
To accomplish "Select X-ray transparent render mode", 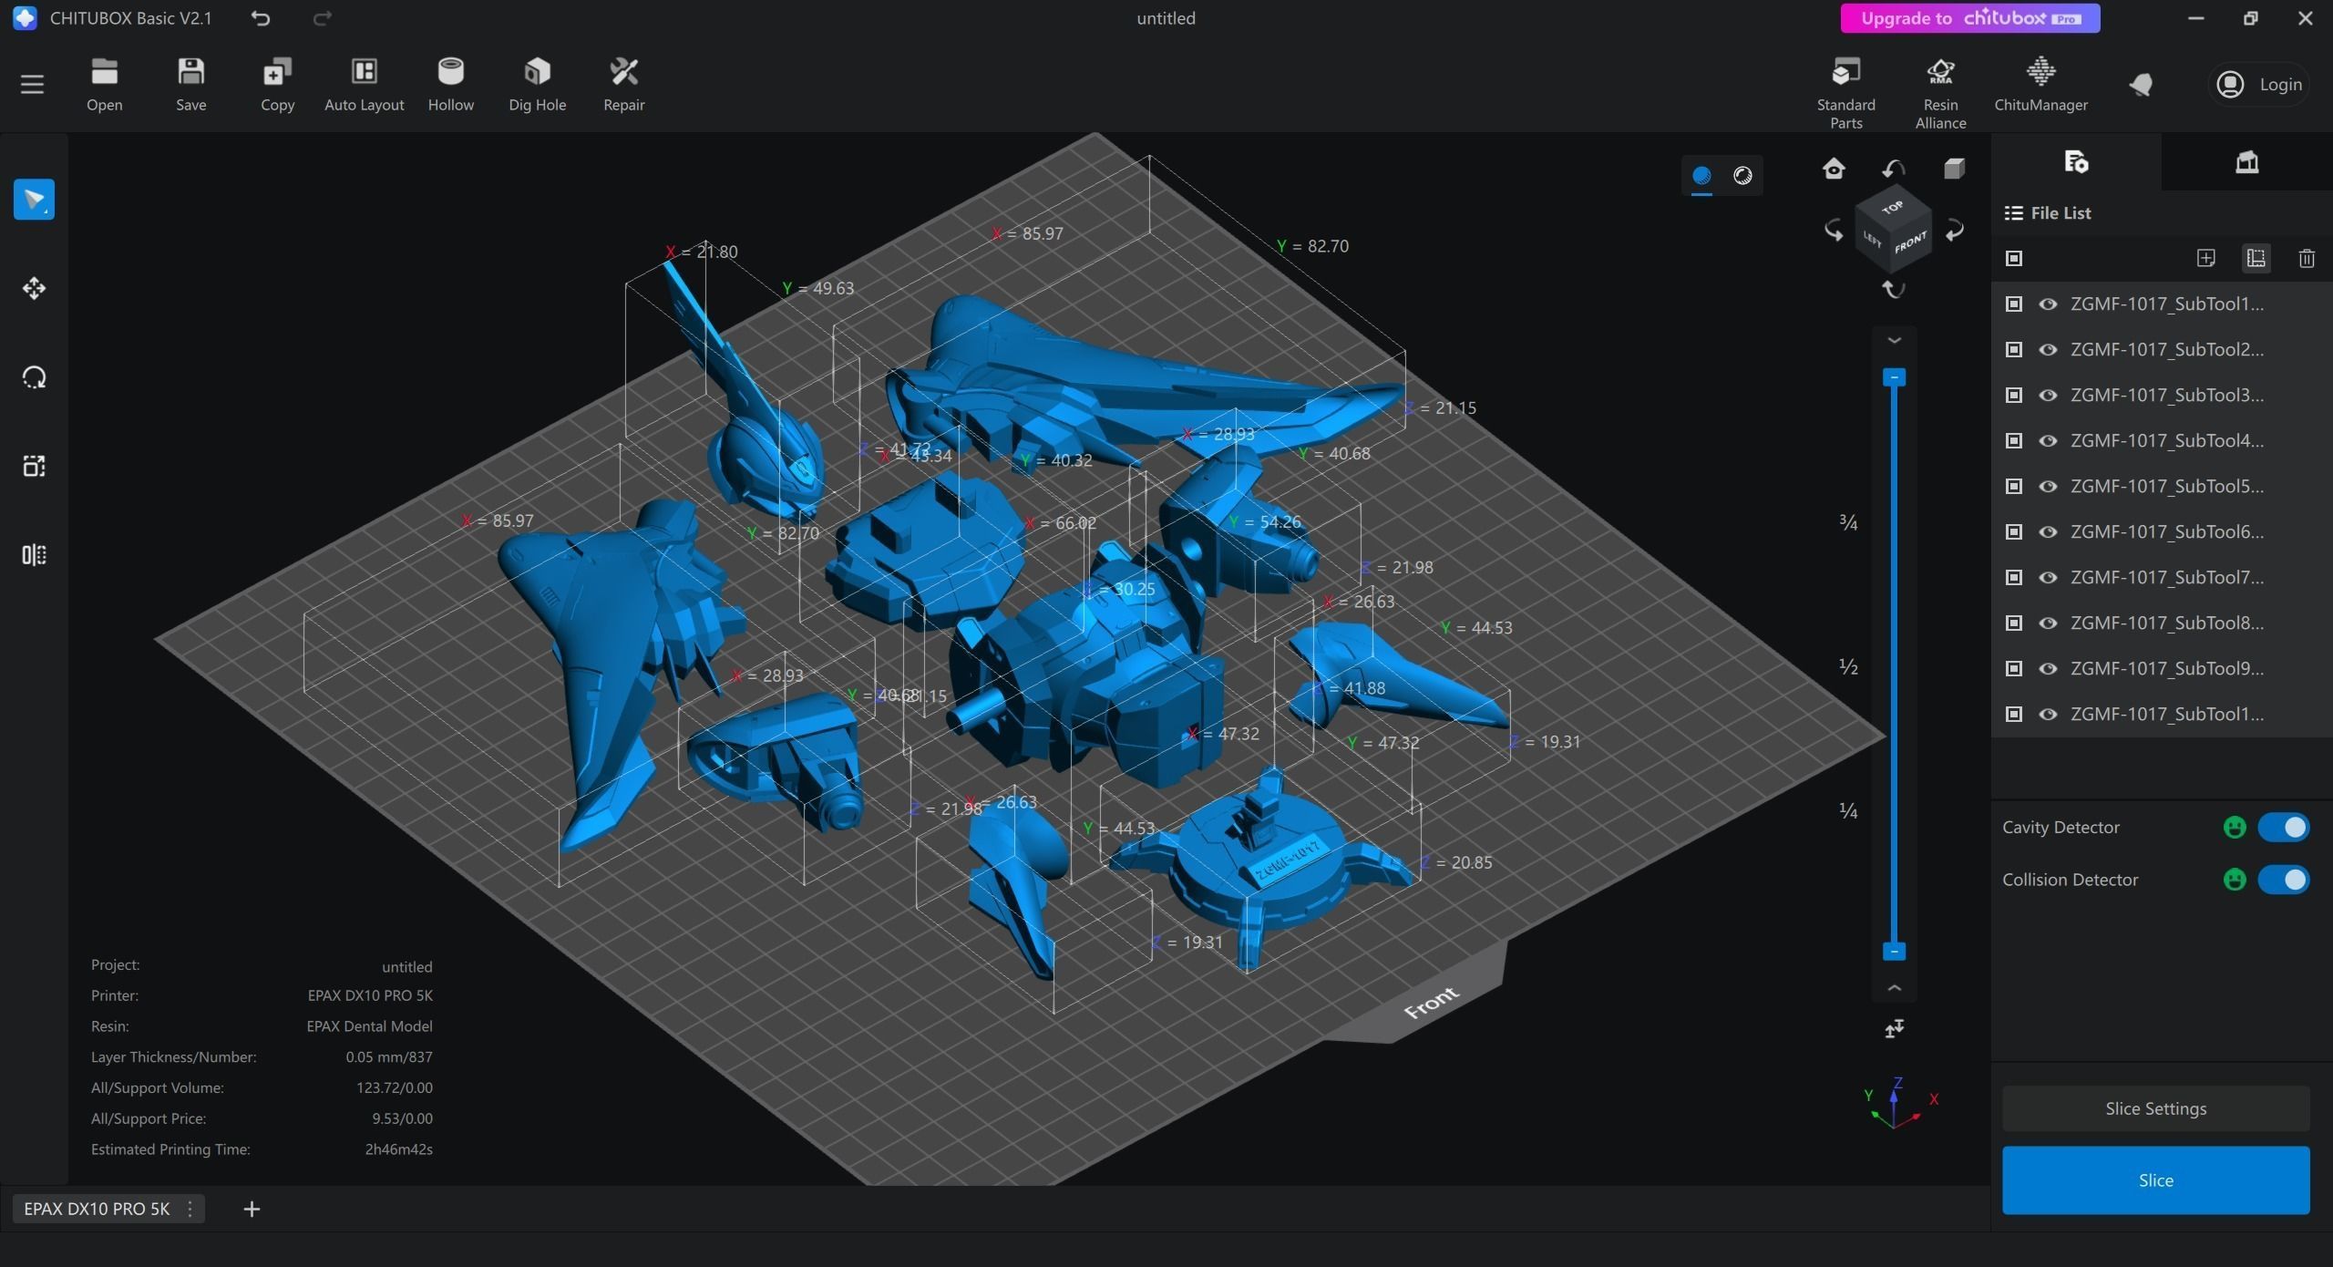I will click(1742, 175).
